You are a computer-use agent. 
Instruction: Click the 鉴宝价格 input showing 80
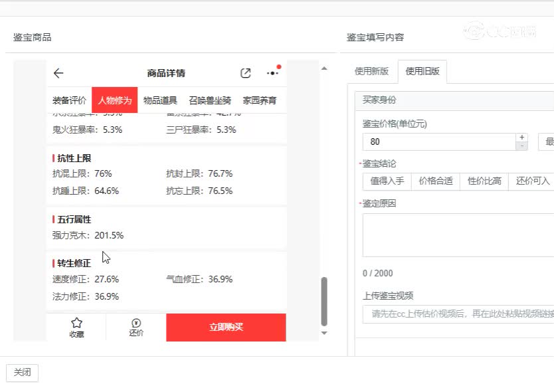click(x=439, y=142)
